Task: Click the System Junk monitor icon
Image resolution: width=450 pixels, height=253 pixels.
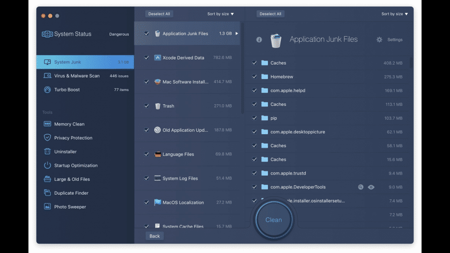Action: tap(48, 62)
